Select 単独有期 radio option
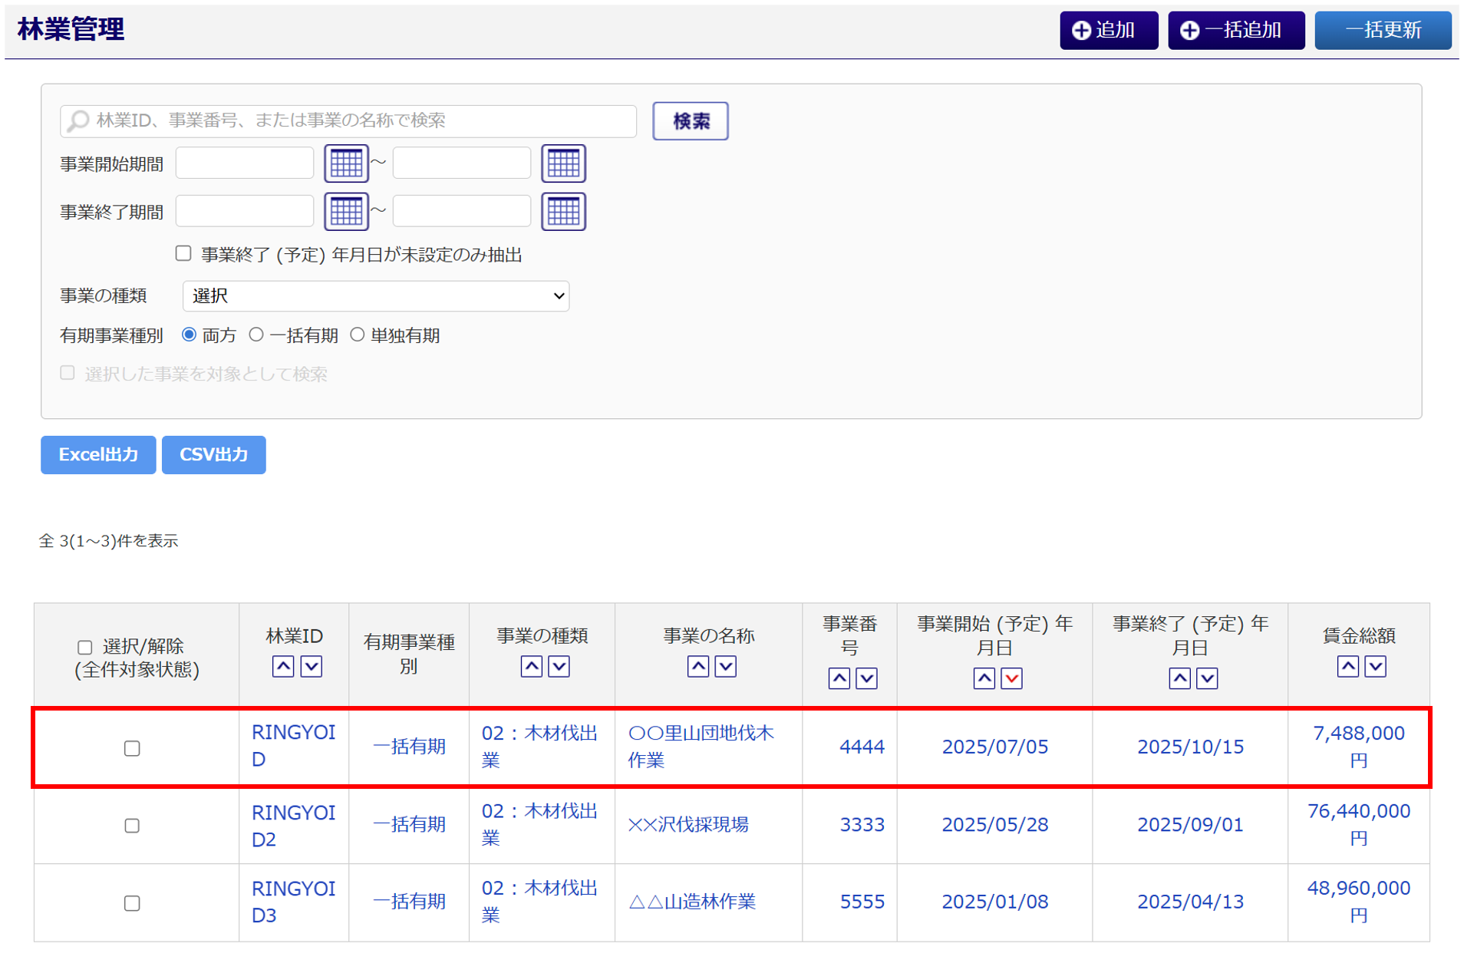 coord(358,335)
